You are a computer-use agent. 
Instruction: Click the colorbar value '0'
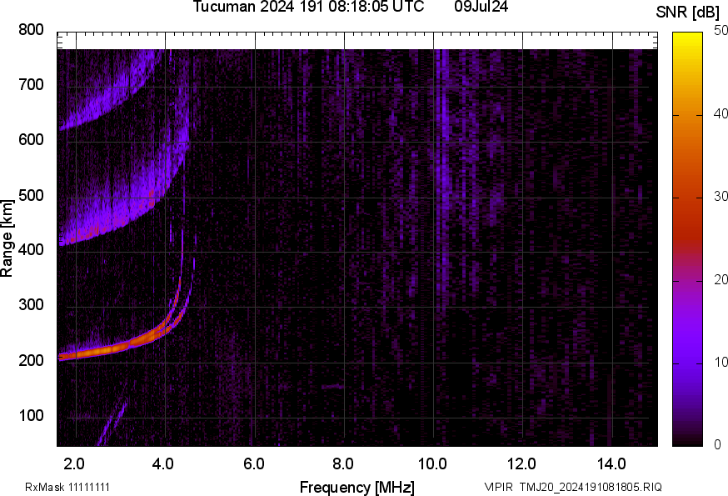(717, 445)
